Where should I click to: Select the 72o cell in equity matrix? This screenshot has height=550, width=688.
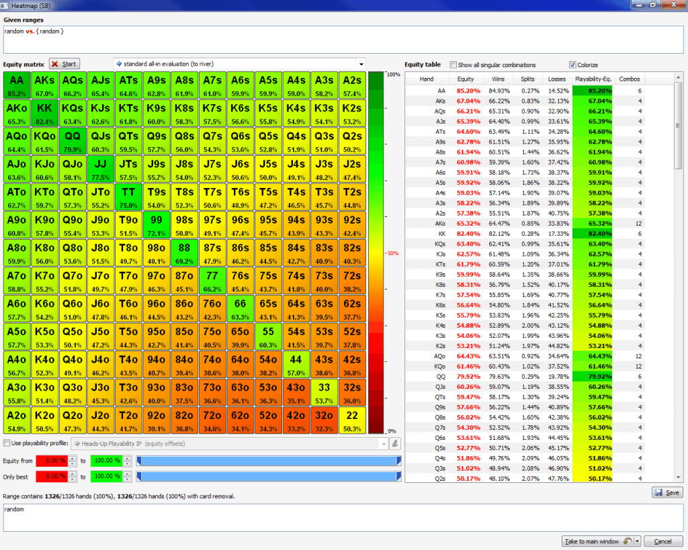point(212,419)
